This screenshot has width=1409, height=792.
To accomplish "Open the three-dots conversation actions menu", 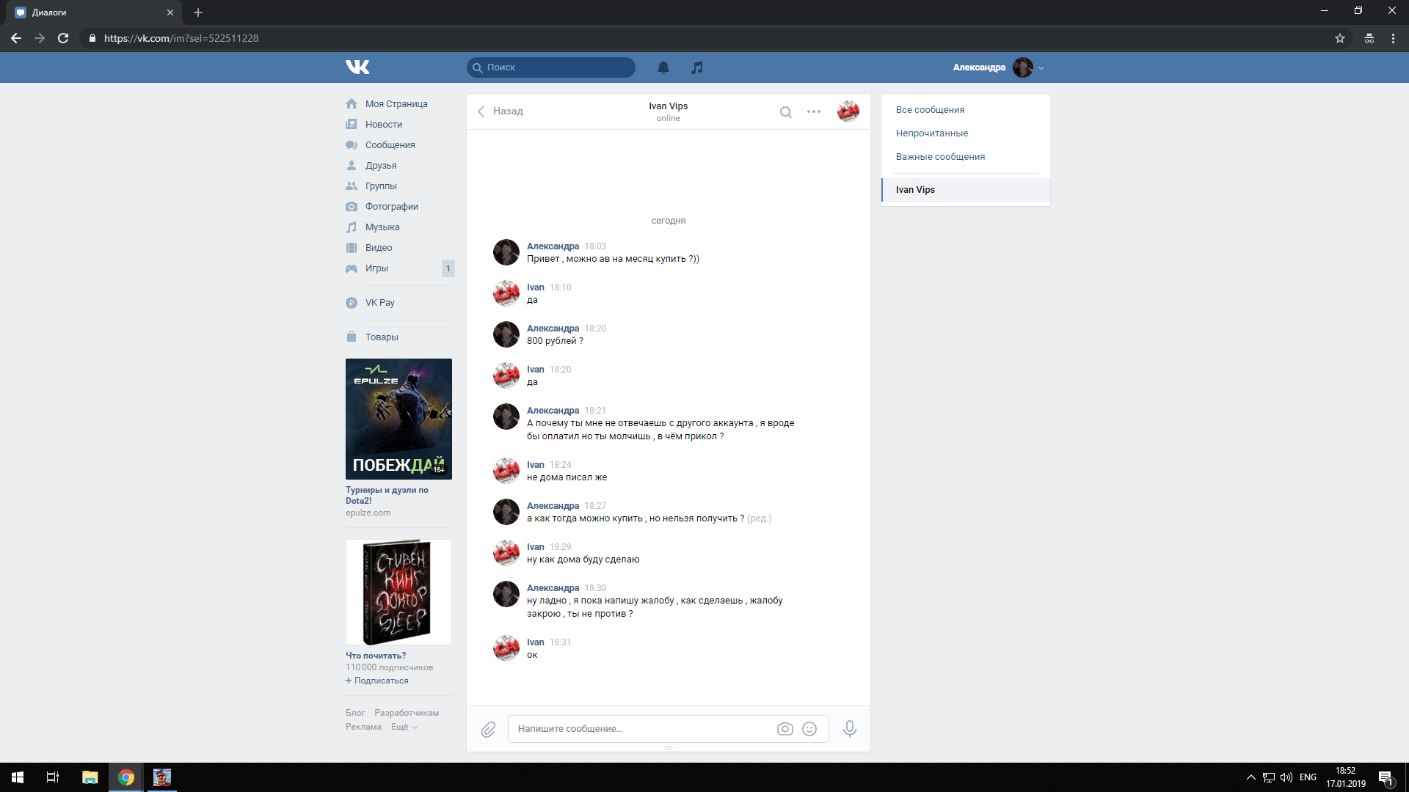I will [814, 111].
